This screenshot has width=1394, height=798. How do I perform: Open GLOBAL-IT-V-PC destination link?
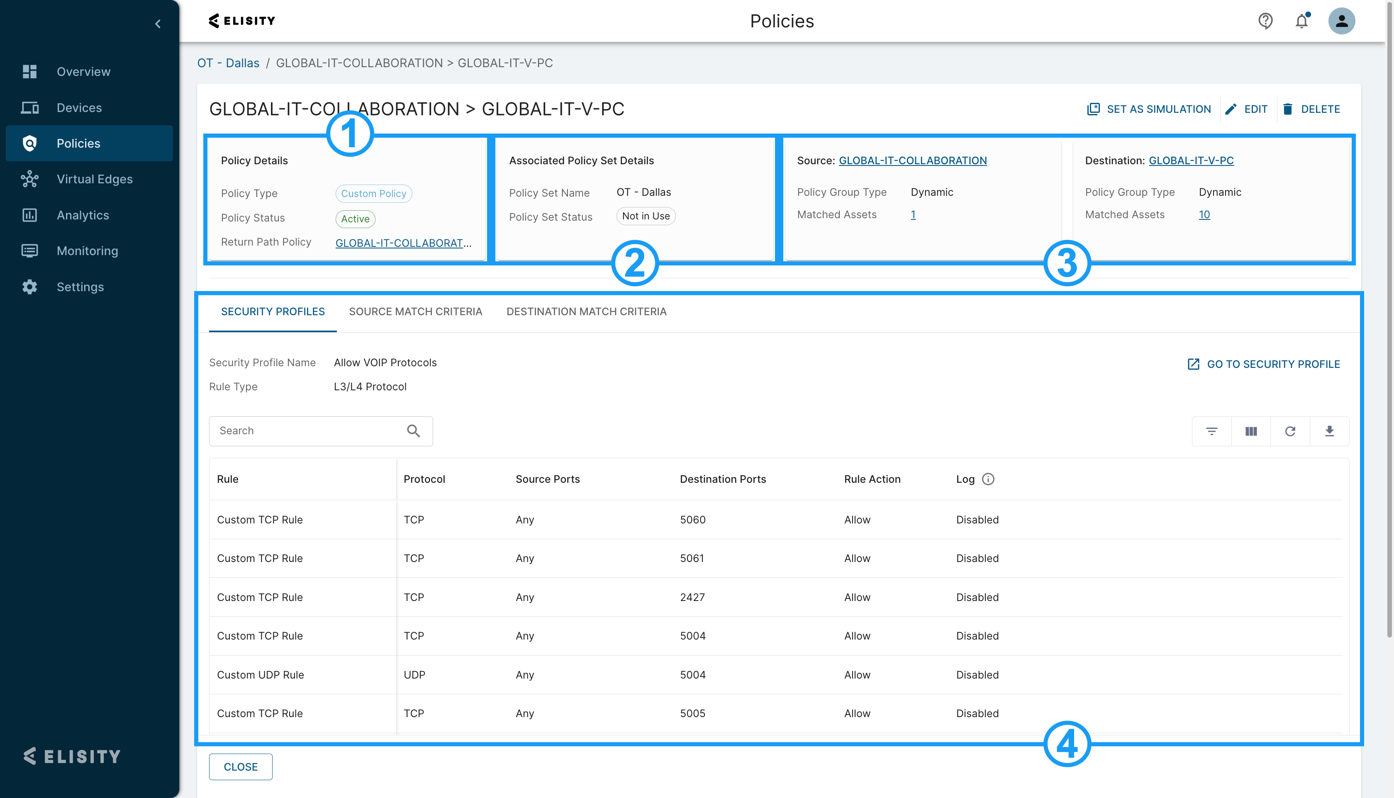point(1191,161)
